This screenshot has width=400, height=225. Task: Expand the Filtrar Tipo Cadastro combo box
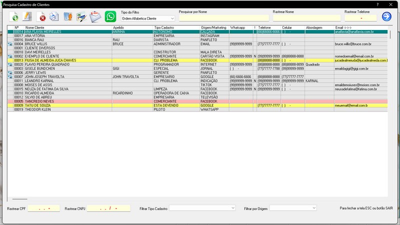(x=202, y=208)
